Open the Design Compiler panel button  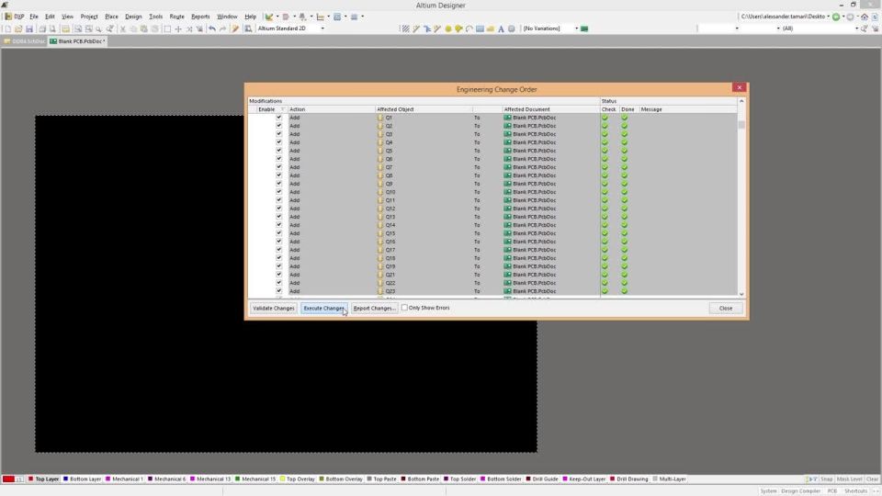pyautogui.click(x=800, y=491)
